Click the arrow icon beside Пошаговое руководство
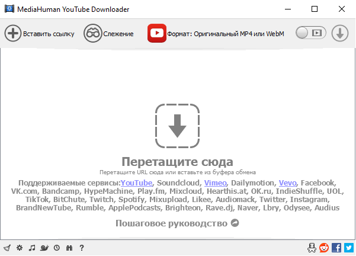The width and height of the screenshot is (356, 256). [235, 223]
